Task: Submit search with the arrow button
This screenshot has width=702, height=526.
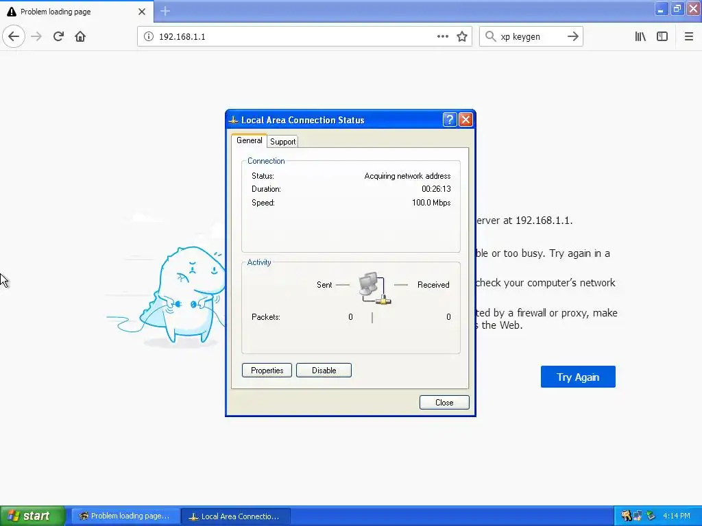Action: click(x=572, y=36)
